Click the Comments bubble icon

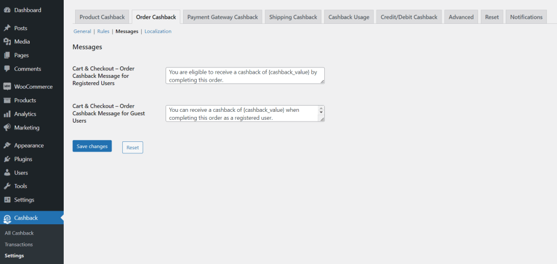click(7, 69)
